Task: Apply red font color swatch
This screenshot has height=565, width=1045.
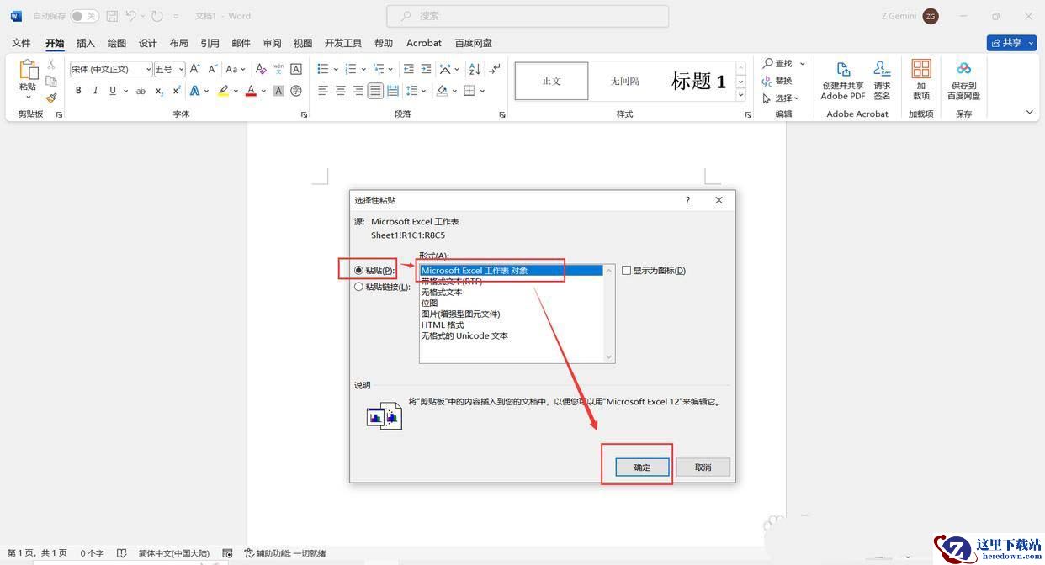Action: coord(251,91)
